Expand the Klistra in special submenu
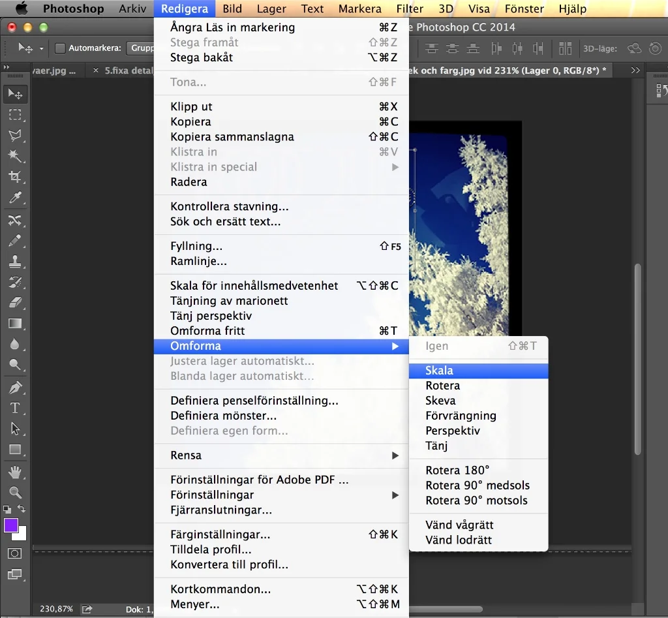668x618 pixels. click(281, 167)
